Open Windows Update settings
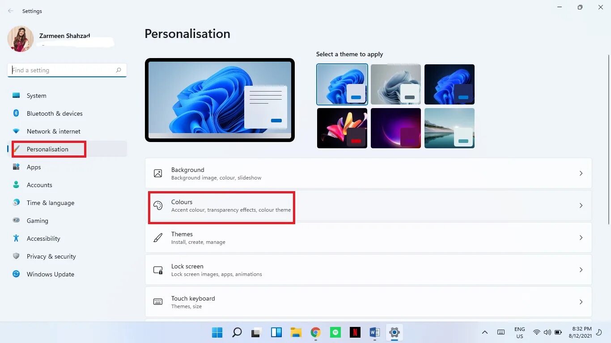Screen dimensions: 611x343 click(x=67, y=274)
